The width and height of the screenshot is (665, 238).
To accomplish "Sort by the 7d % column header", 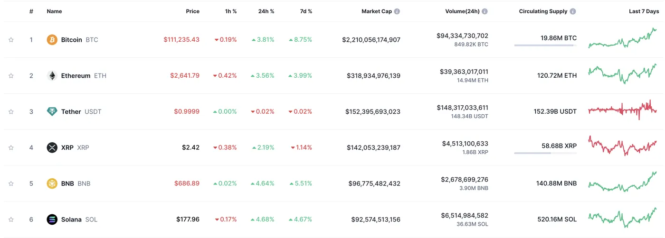I will [x=304, y=11].
